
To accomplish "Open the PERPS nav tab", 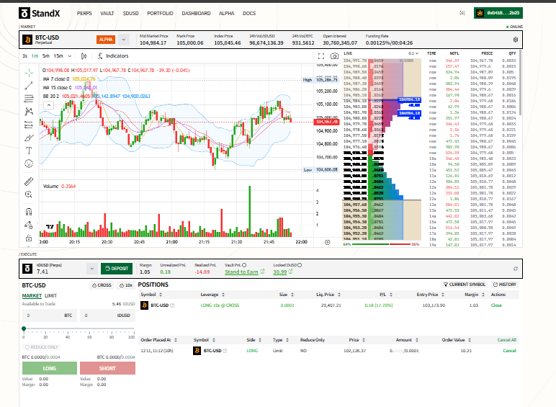I will [x=84, y=13].
